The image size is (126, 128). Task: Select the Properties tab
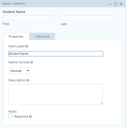pyautogui.click(x=16, y=36)
